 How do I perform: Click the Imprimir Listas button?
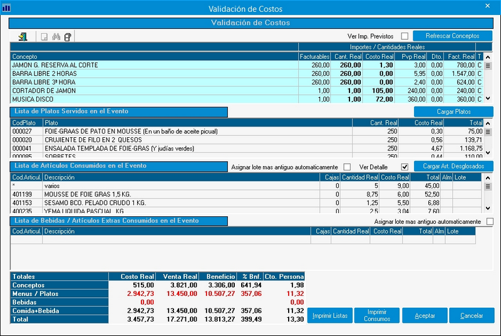point(330,315)
